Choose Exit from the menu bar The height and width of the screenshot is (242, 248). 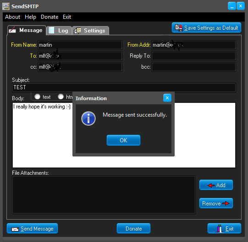(x=67, y=17)
